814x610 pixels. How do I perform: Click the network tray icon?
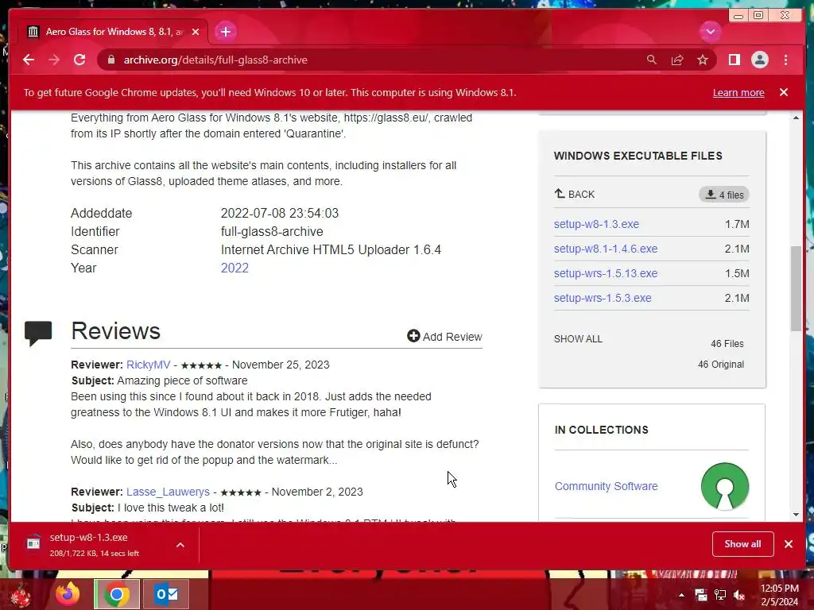(720, 595)
